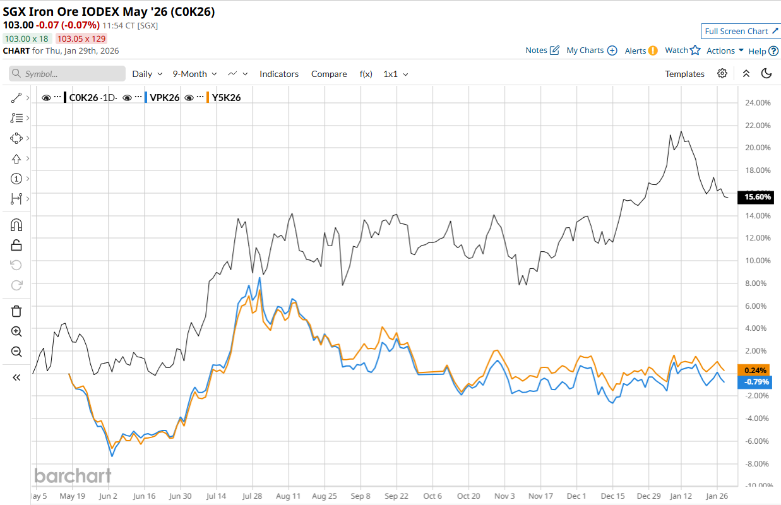
Task: Toggle eye icon for Y5K26 series
Action: click(189, 98)
